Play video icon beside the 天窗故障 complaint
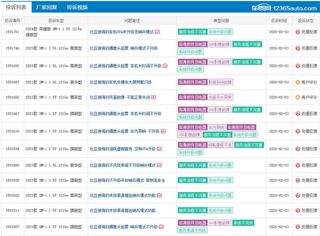Image resolution: width=320 pixels, height=236 pixels. click(154, 97)
